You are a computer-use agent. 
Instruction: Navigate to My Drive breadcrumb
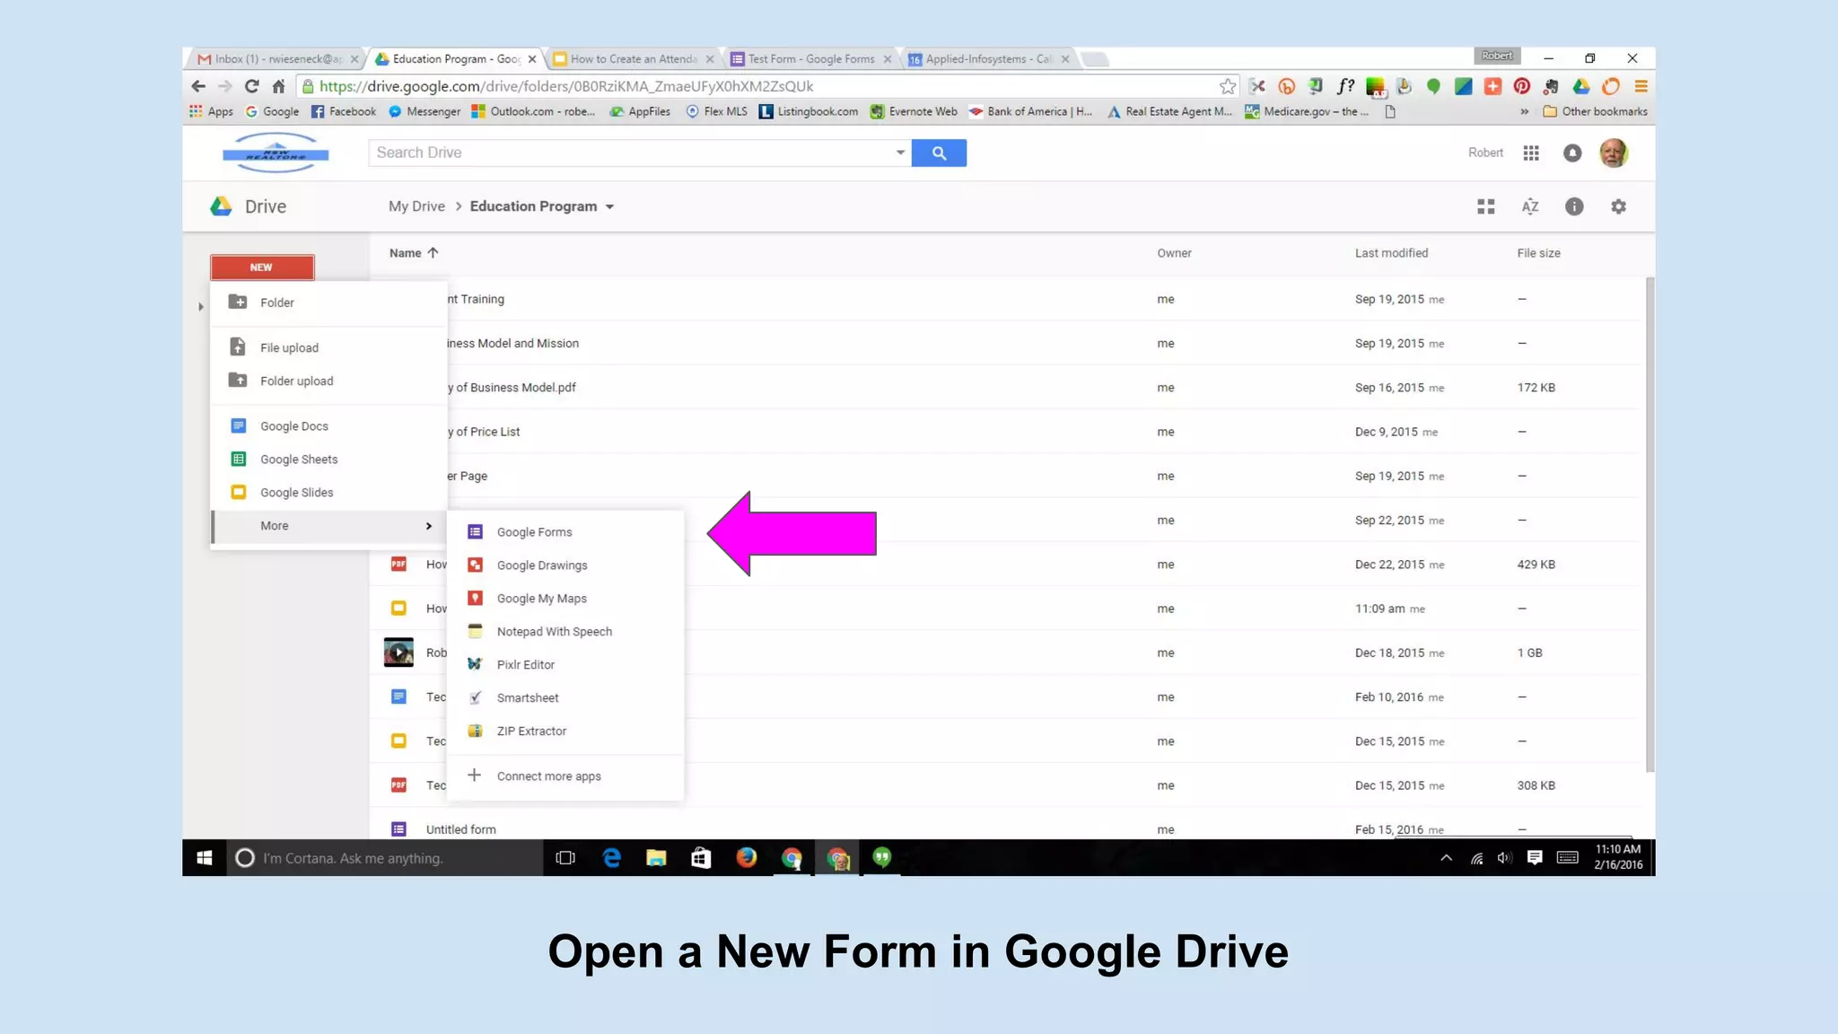[416, 206]
